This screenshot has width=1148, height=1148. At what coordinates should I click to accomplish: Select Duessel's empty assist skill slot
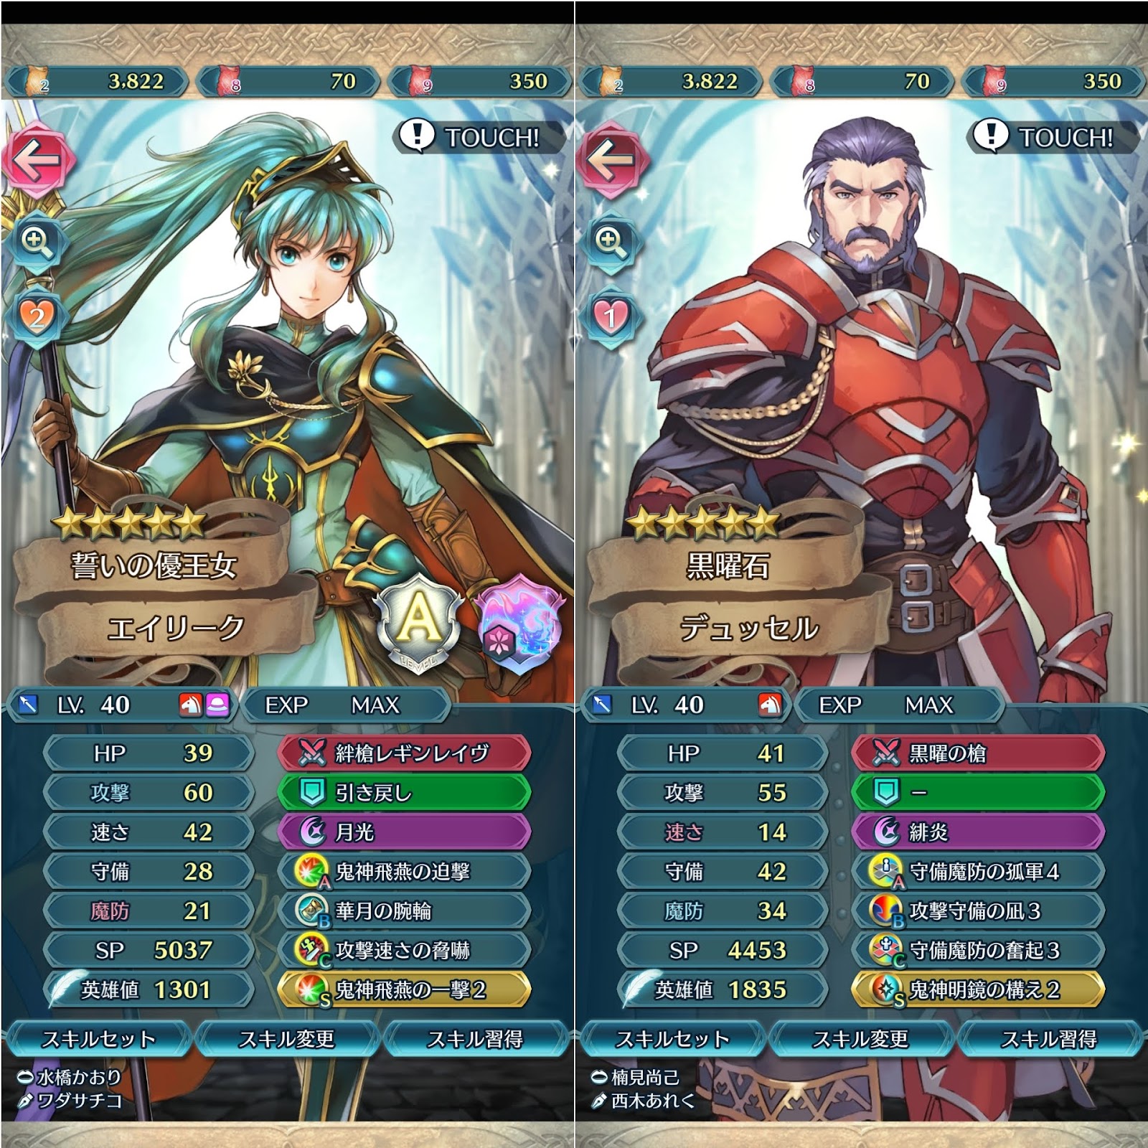pyautogui.click(x=978, y=792)
